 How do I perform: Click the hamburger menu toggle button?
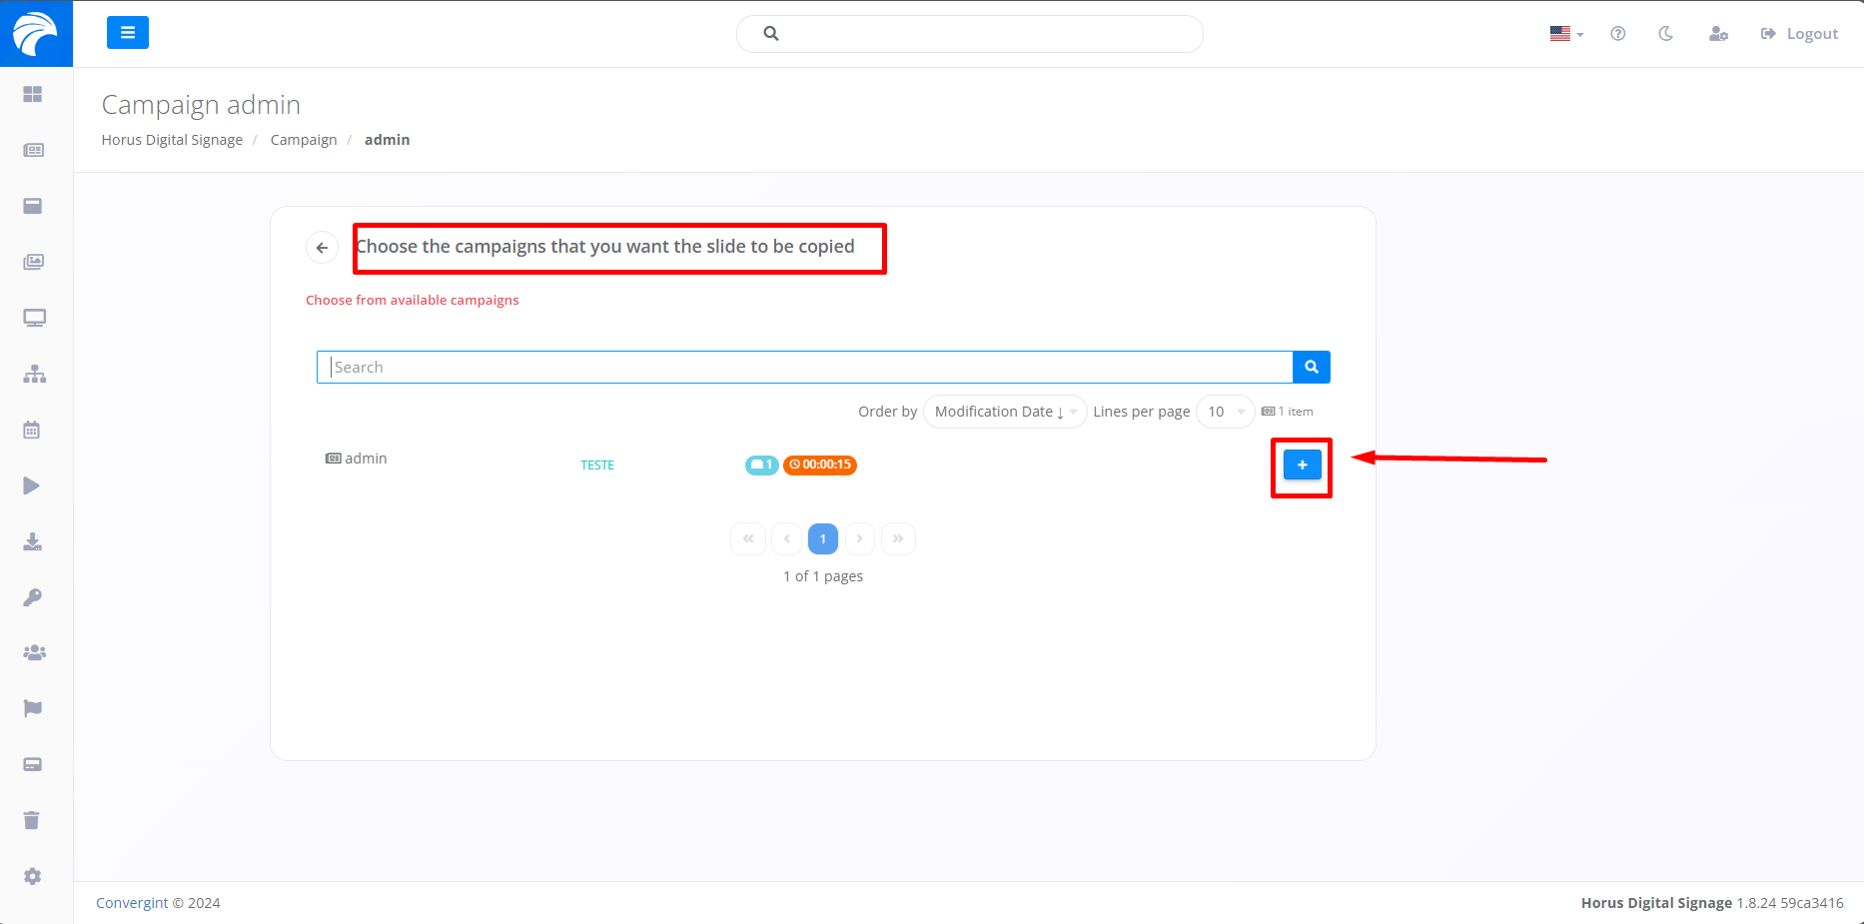128,33
